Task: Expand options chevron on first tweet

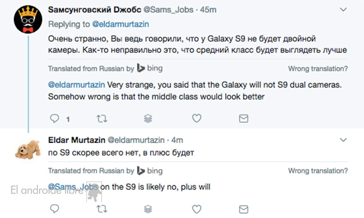Action: (x=344, y=9)
